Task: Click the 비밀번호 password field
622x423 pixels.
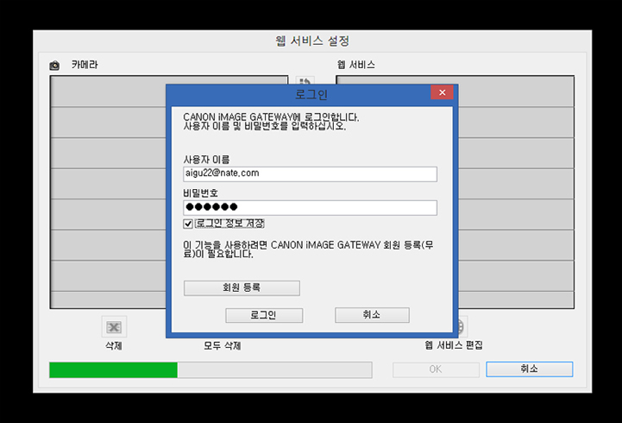Action: pyautogui.click(x=311, y=207)
